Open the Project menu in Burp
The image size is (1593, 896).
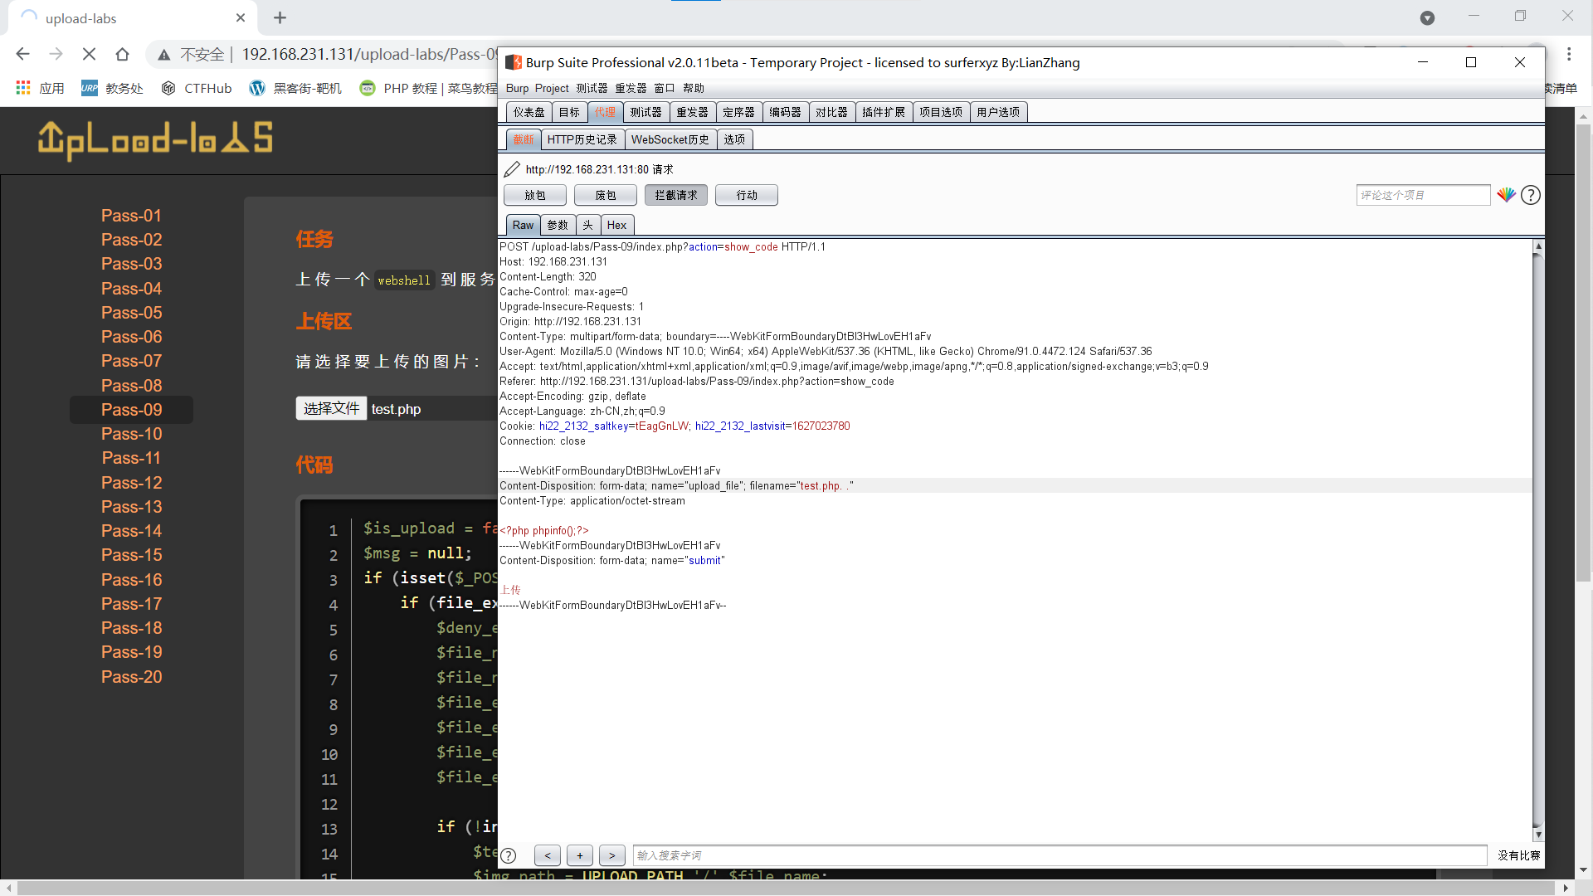[552, 88]
